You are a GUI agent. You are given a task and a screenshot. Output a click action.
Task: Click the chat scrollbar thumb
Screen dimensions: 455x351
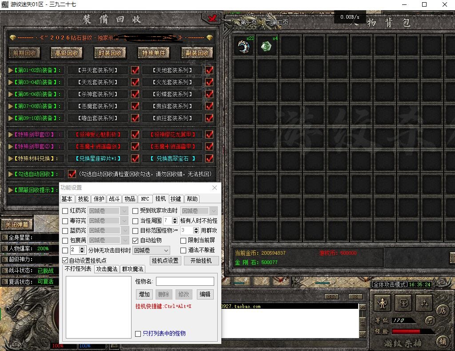[x=363, y=322]
